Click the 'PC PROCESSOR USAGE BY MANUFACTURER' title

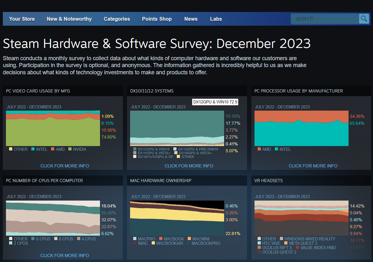298,91
